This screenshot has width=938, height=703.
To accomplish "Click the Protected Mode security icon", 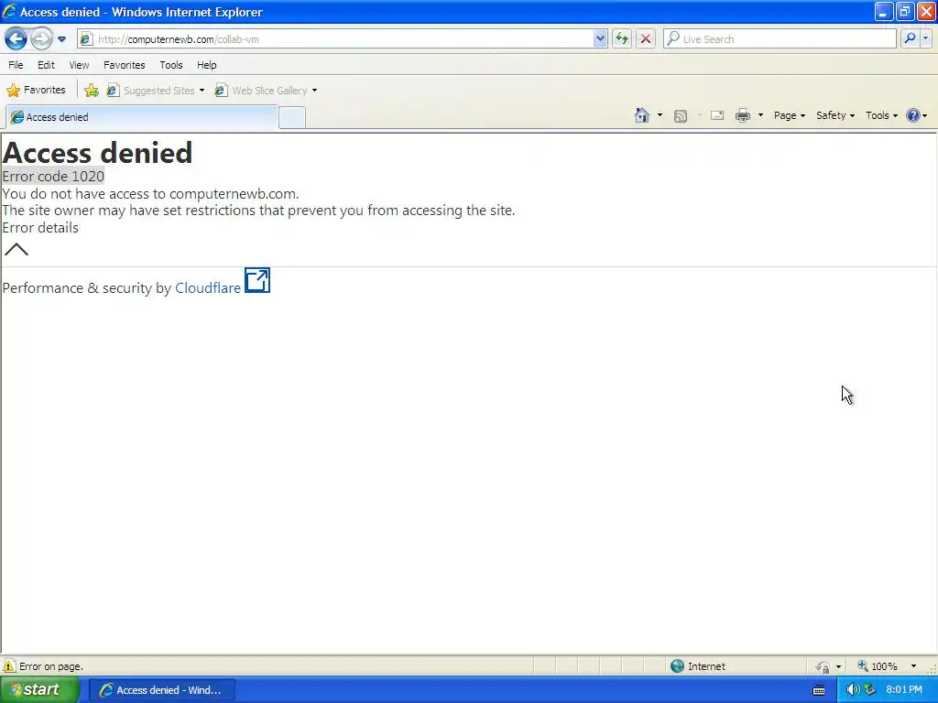I will pyautogui.click(x=823, y=666).
